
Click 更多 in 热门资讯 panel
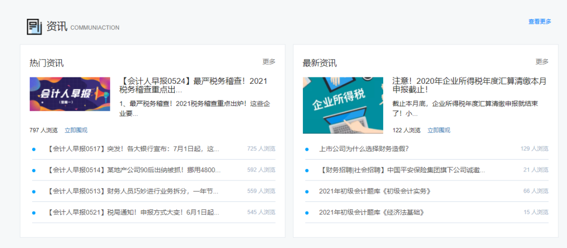pyautogui.click(x=269, y=62)
